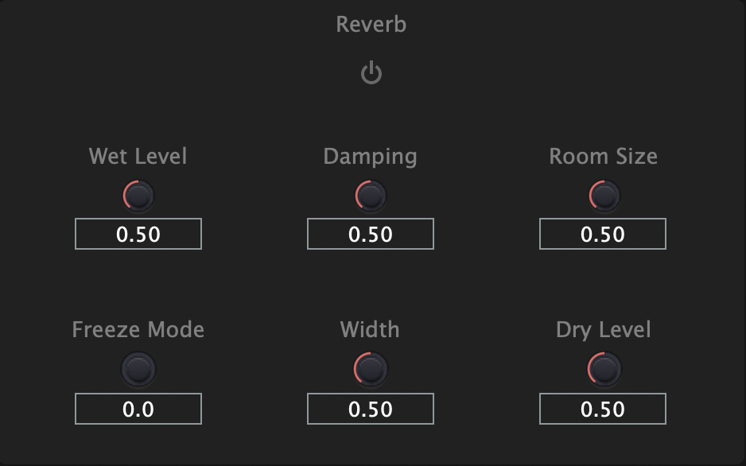
Task: Click the Room Size knob
Action: [603, 196]
